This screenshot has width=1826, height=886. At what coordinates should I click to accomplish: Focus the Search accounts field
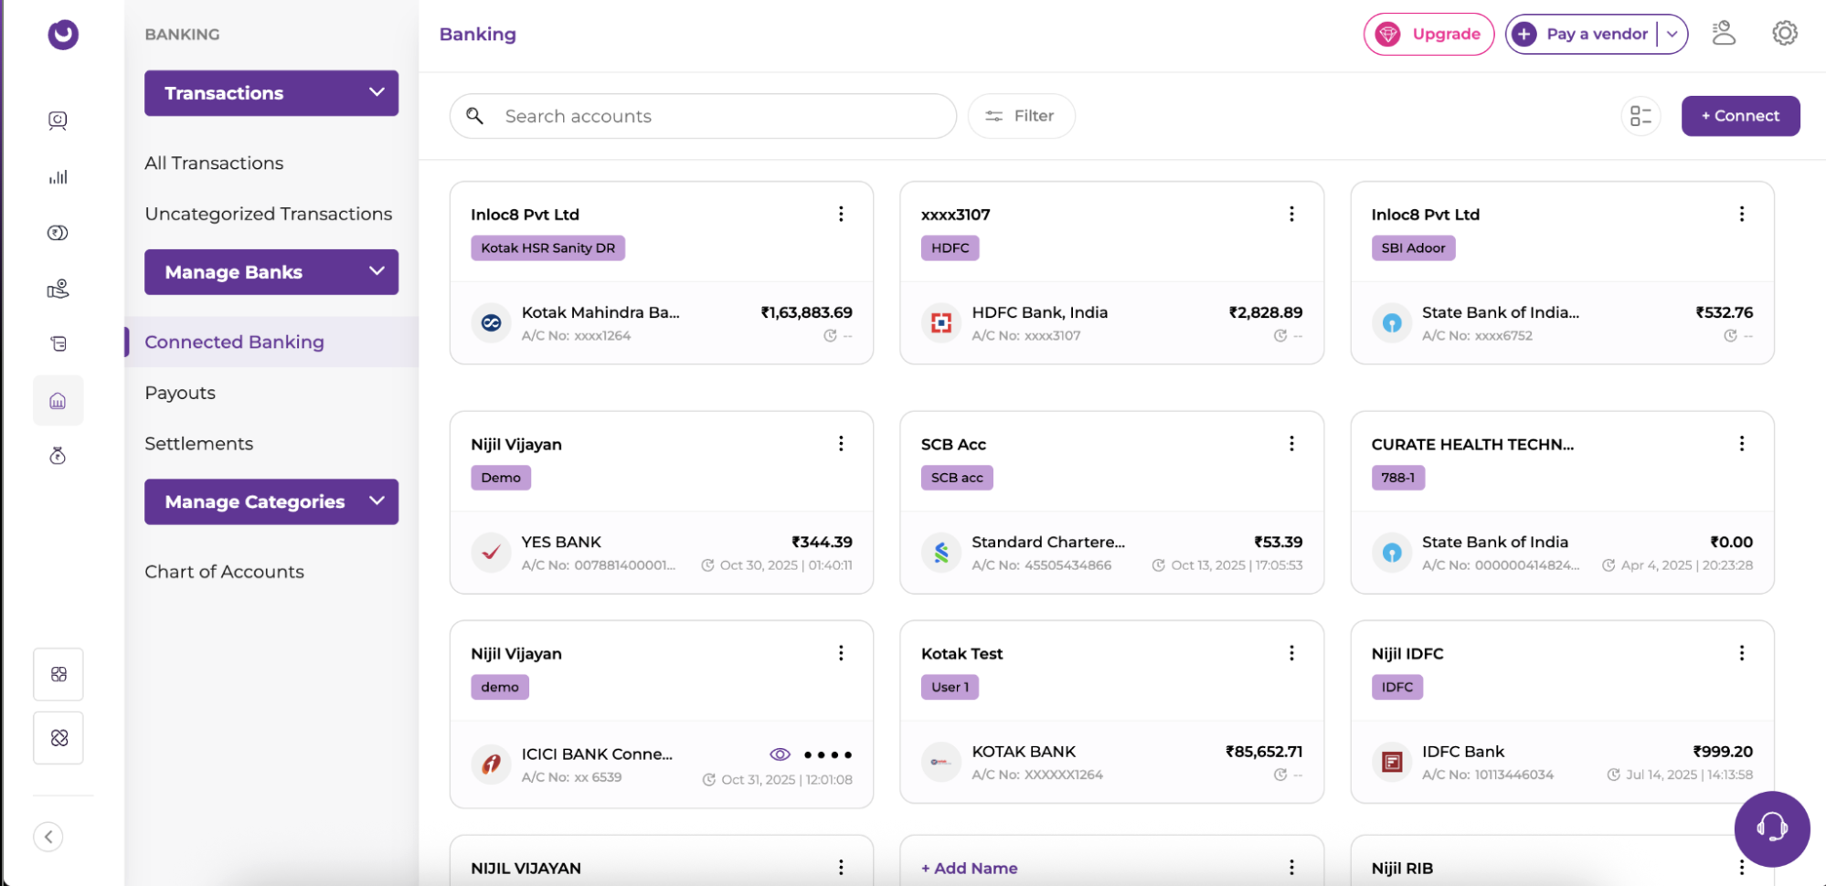[x=703, y=116]
